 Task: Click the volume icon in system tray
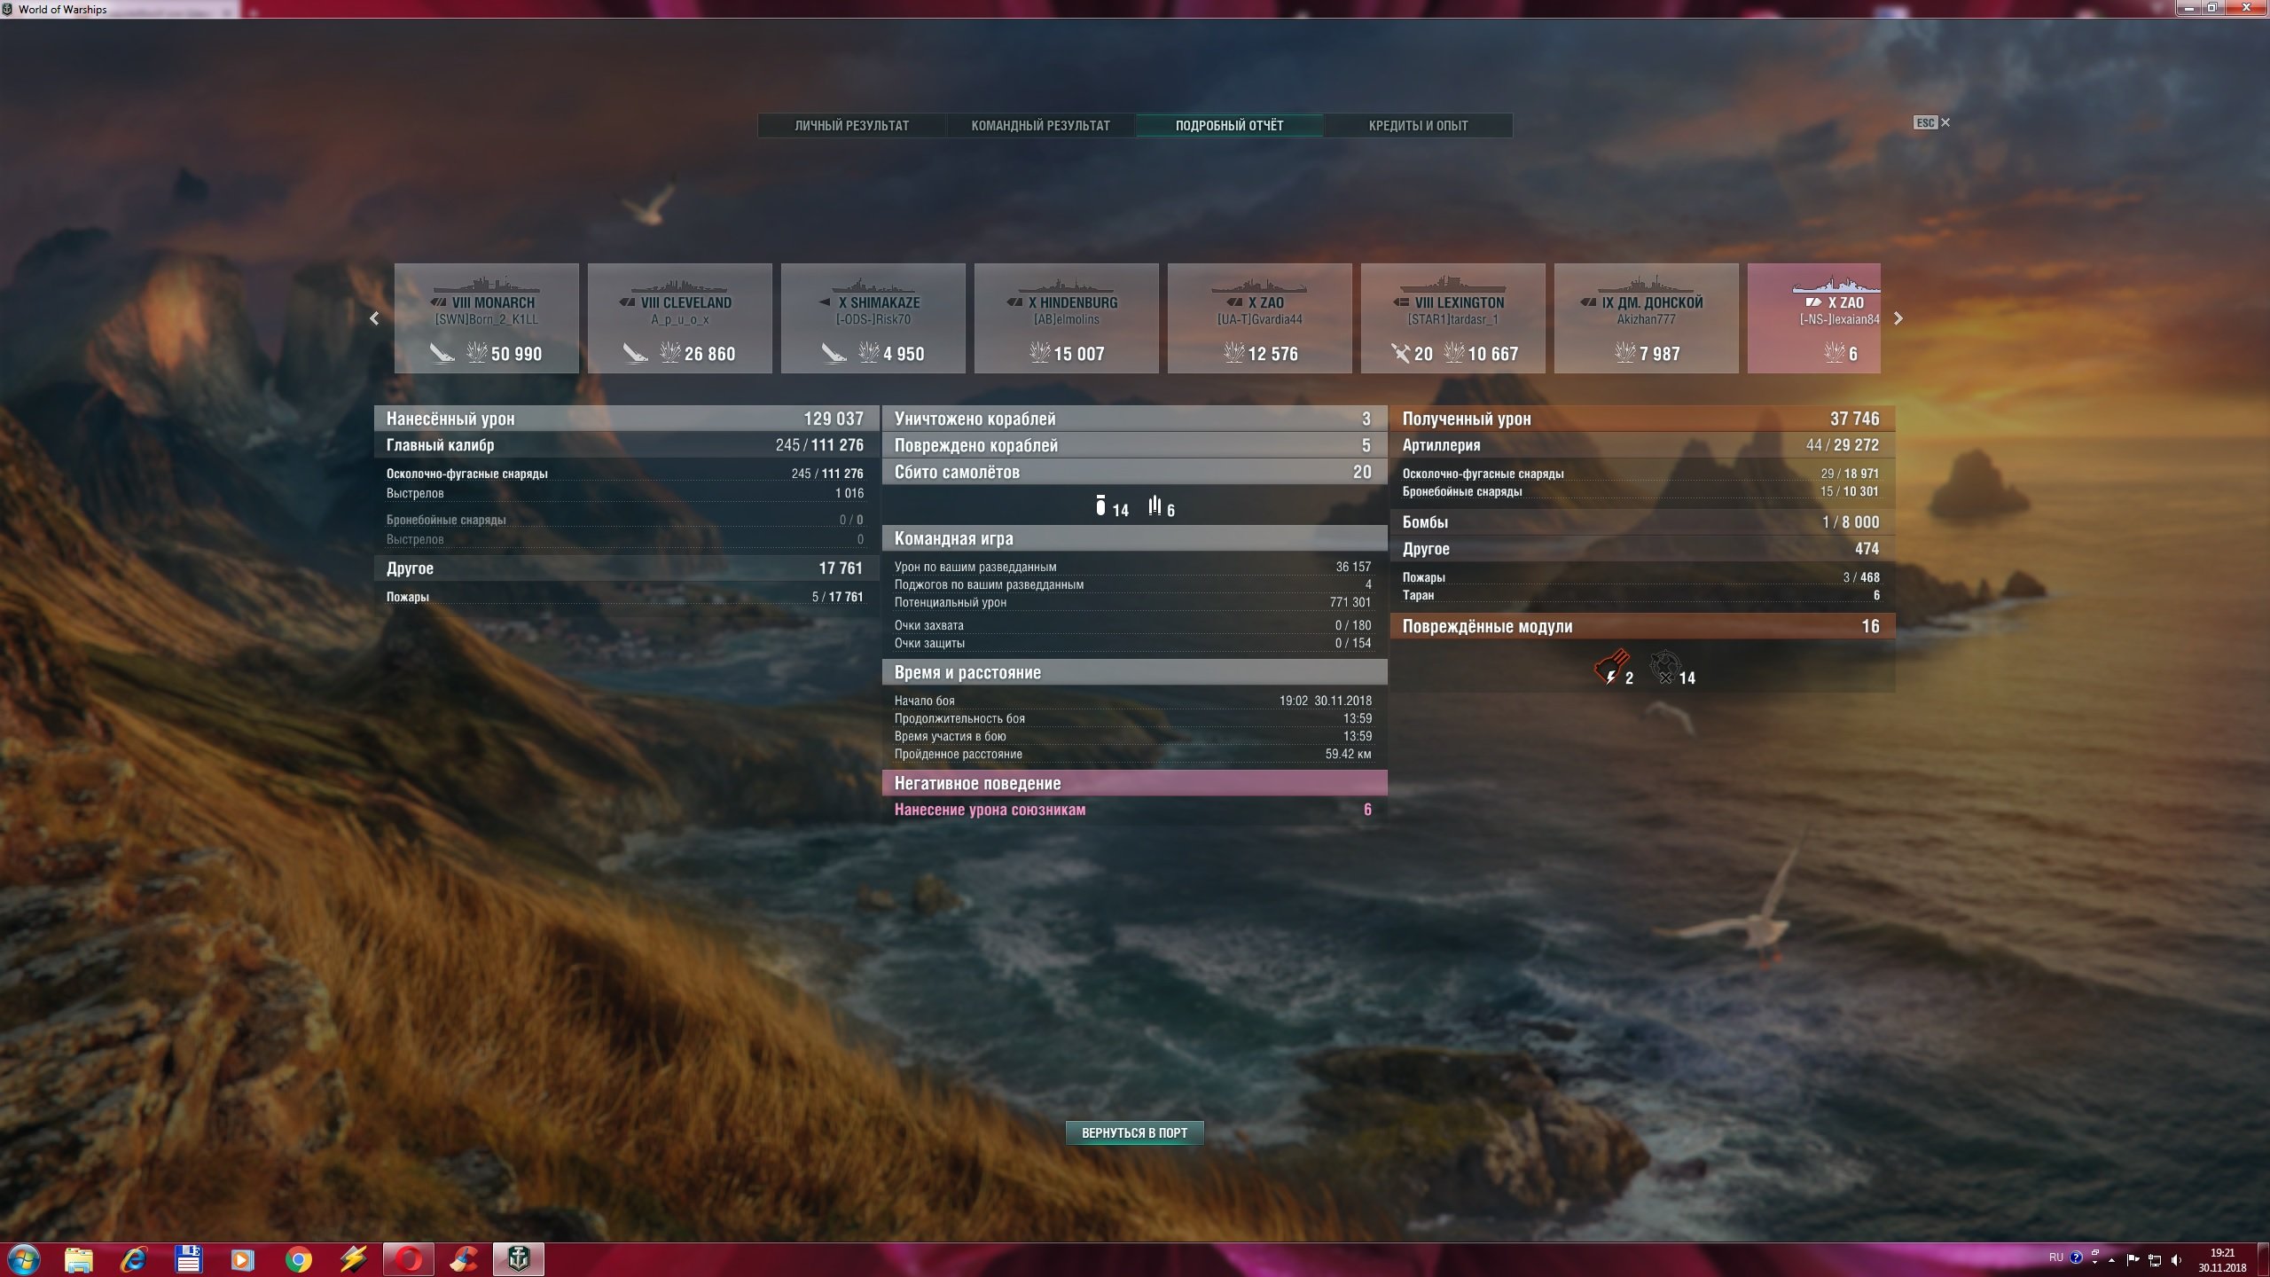[x=2177, y=1259]
